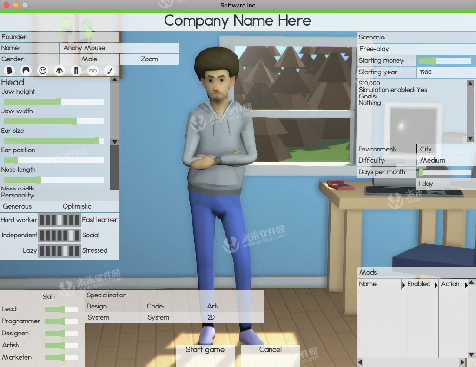
Task: Click the '1 day' value text
Action: (425, 184)
